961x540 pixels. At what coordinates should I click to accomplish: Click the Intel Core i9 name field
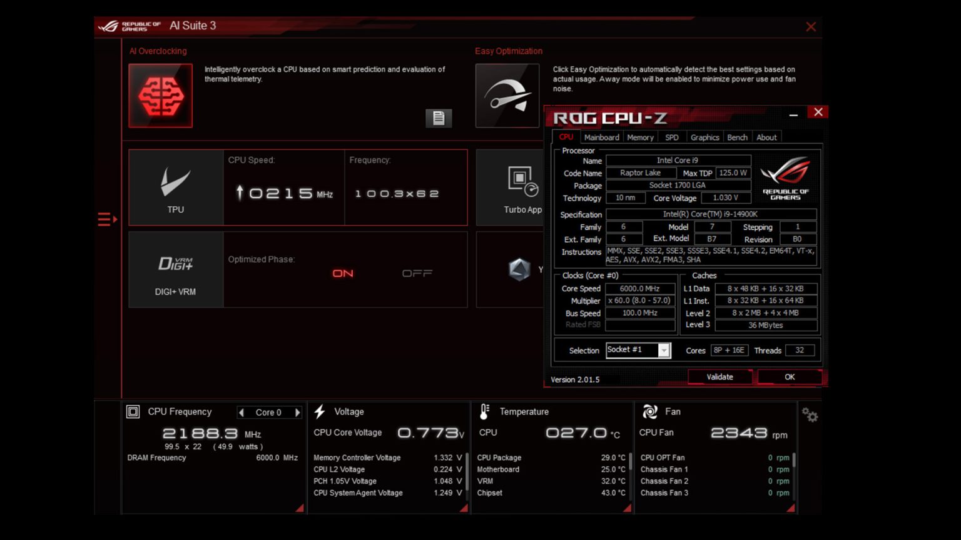point(678,161)
